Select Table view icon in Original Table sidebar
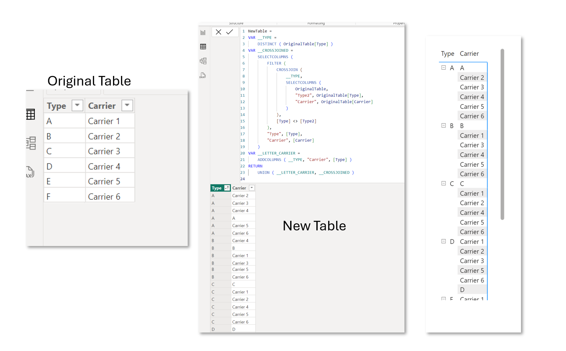 point(31,114)
